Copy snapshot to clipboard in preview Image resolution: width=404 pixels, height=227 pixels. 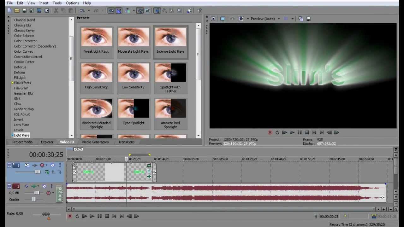300,19
